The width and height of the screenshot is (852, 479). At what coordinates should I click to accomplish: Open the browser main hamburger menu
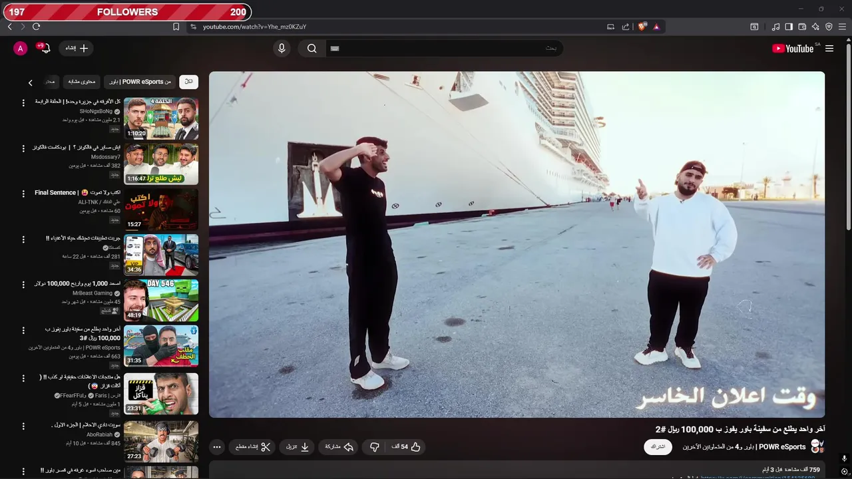pyautogui.click(x=843, y=27)
